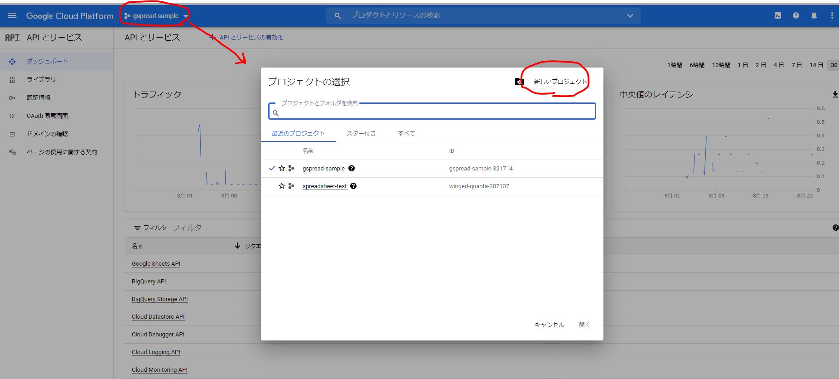Screen dimensions: 839x379
Task: Open the hamburger navigation menu
Action: click(12, 16)
